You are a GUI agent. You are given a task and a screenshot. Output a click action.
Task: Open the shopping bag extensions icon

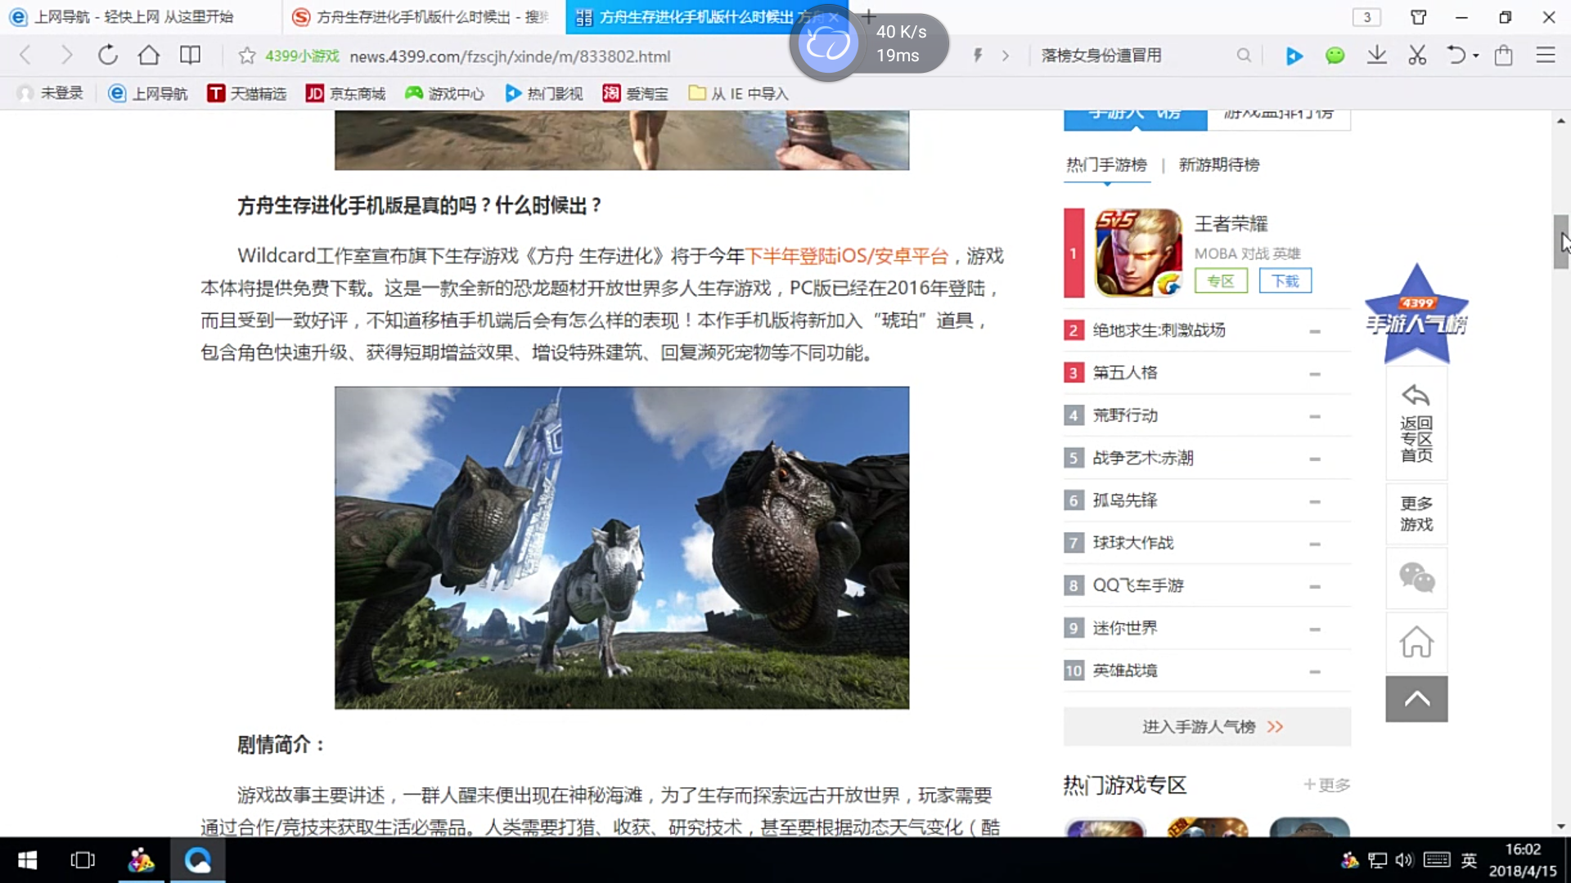pyautogui.click(x=1504, y=56)
